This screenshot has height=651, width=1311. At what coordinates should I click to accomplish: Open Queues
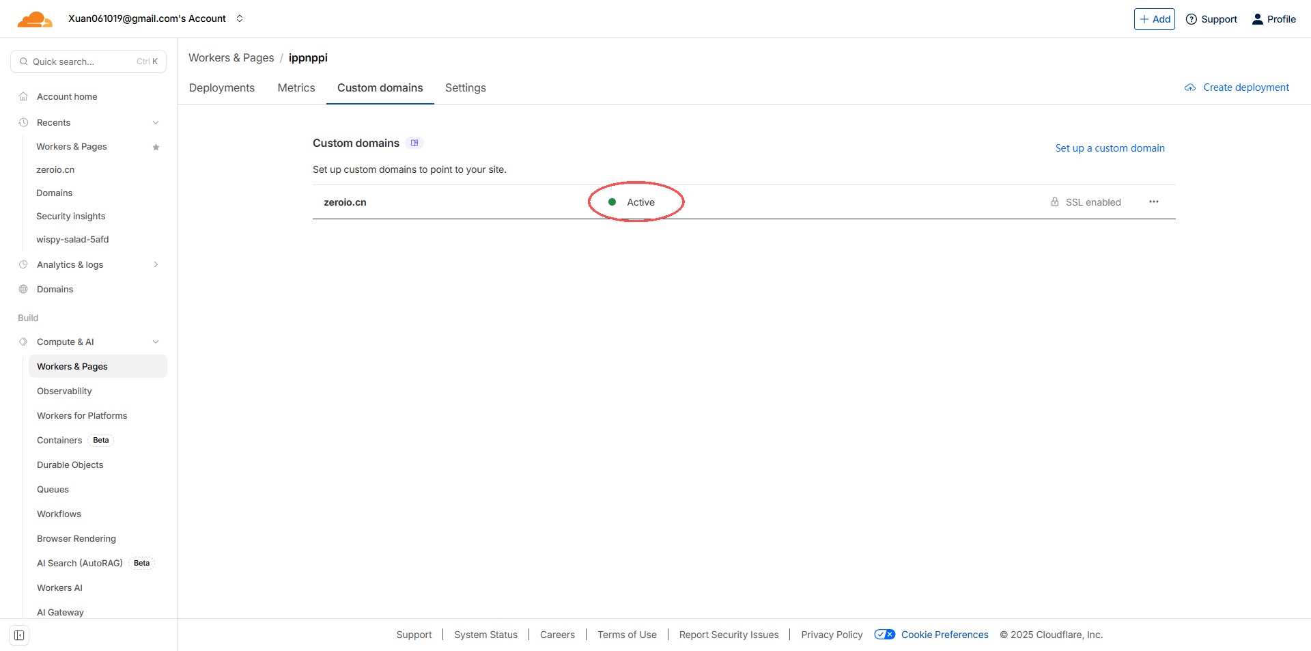pyautogui.click(x=53, y=489)
